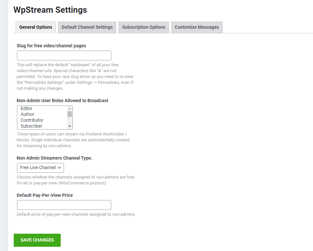The image size is (313, 251).
Task: Open the Customize Messages tab
Action: pos(197,27)
